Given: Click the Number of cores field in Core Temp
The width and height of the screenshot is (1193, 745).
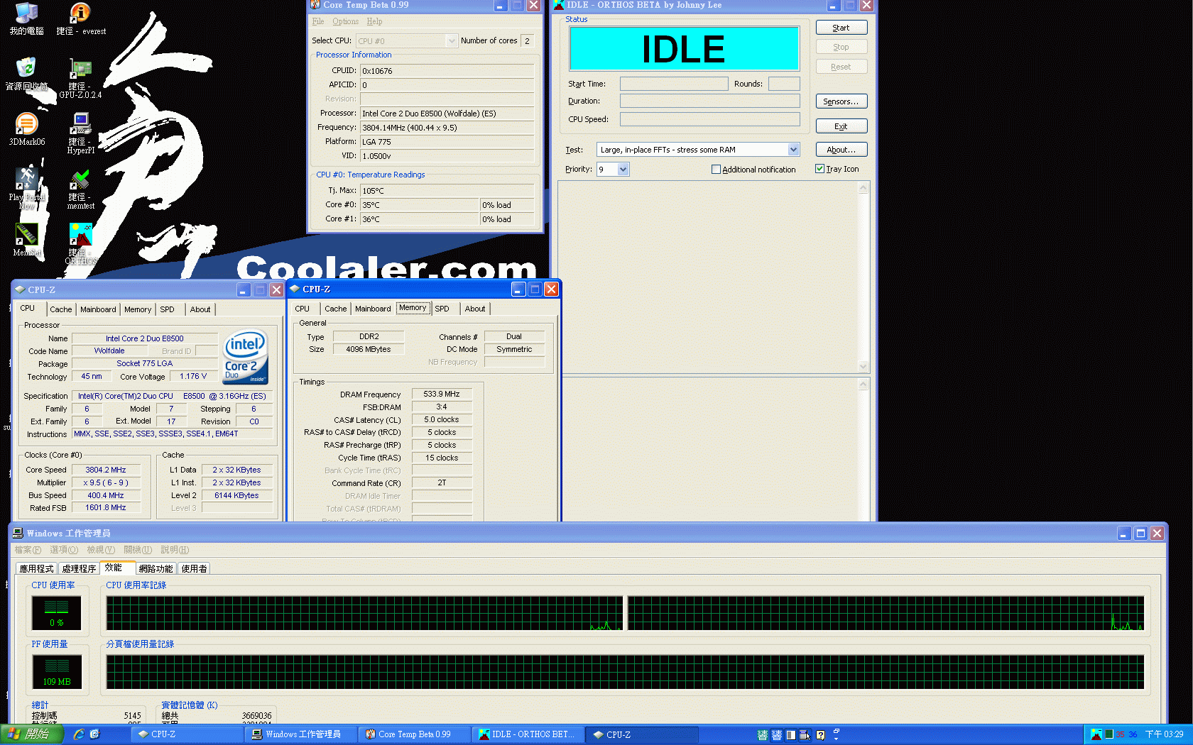Looking at the screenshot, I should tap(527, 40).
